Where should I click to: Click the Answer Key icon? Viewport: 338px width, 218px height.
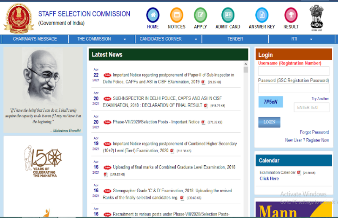(x=262, y=15)
